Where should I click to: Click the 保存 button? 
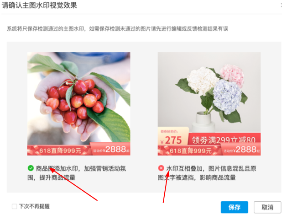[235, 207]
